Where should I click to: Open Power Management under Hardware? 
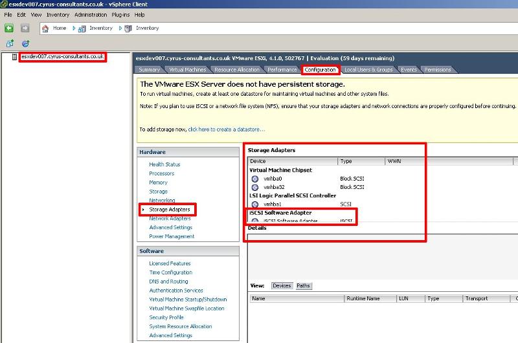click(x=172, y=236)
